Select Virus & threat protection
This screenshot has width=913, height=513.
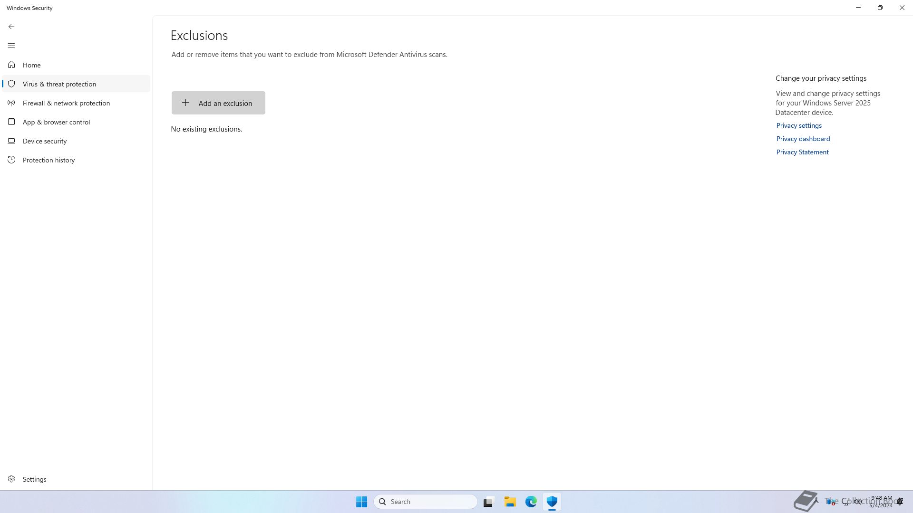coord(59,84)
